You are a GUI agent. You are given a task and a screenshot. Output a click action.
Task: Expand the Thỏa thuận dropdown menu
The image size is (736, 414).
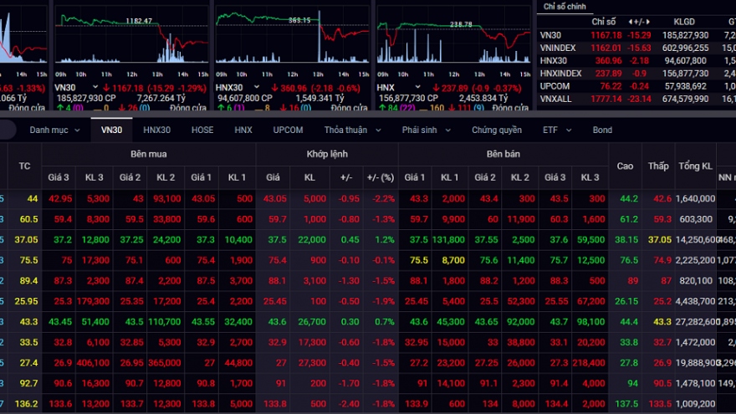click(352, 130)
